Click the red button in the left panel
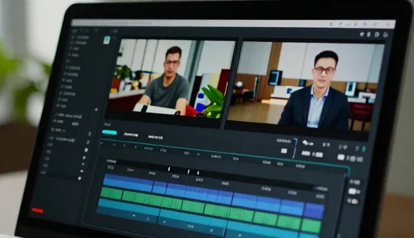The image size is (414, 238). 38,210
